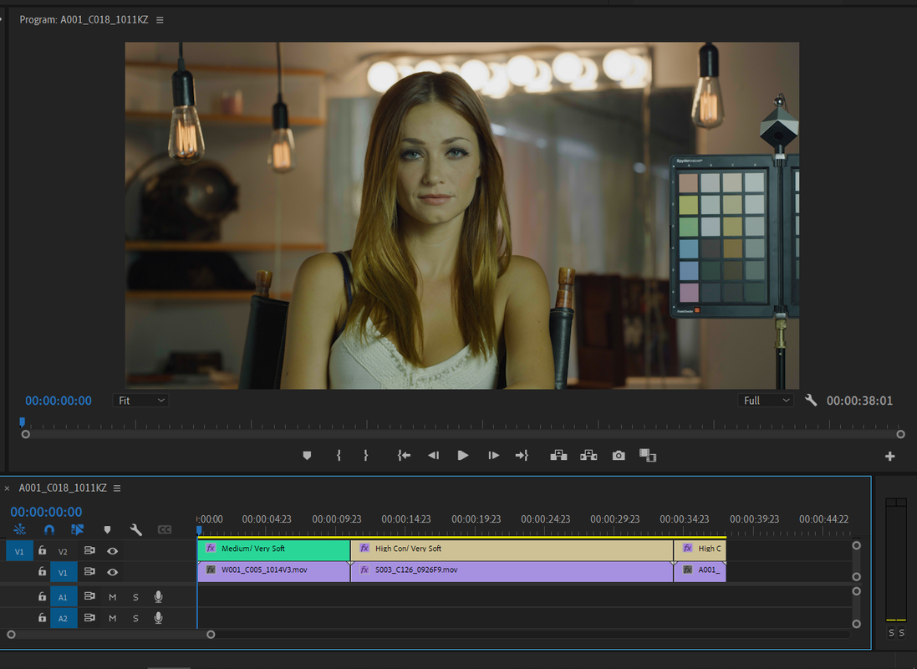This screenshot has width=917, height=669.
Task: Toggle the V1 track lock
Action: click(x=42, y=572)
